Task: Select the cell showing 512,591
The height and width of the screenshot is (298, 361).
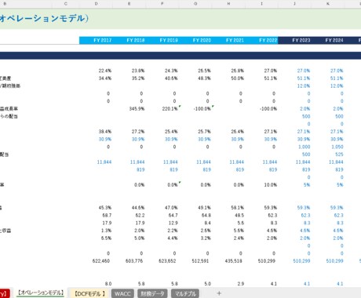Action: click(x=200, y=261)
